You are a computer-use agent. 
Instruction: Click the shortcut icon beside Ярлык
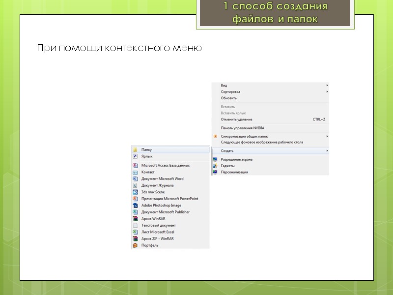click(x=135, y=156)
